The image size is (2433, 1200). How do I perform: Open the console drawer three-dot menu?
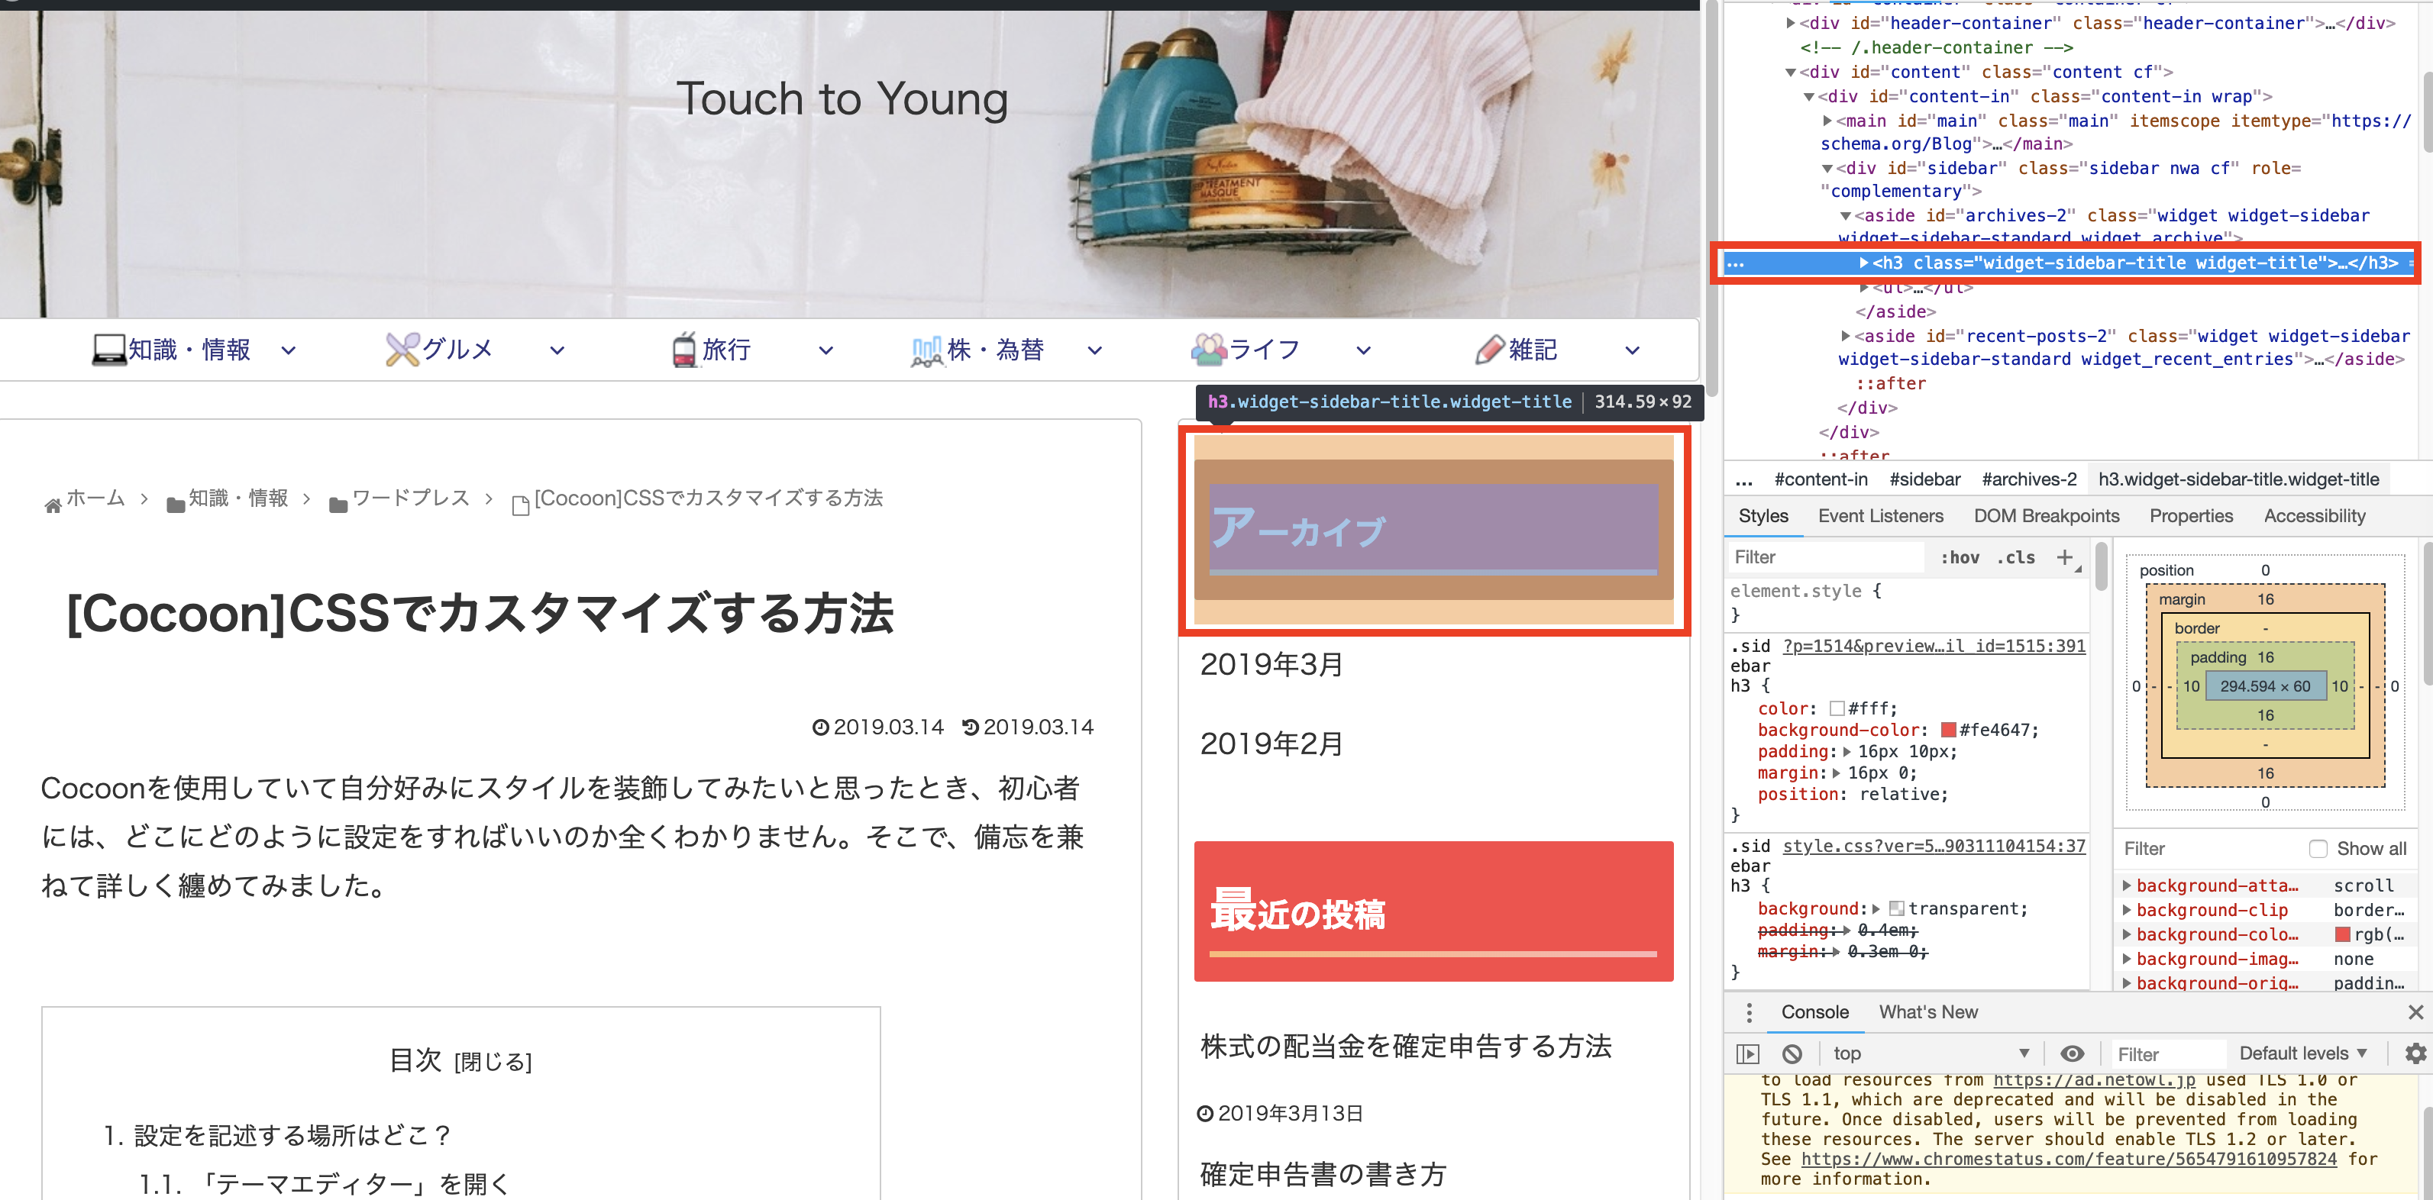(x=1750, y=1012)
